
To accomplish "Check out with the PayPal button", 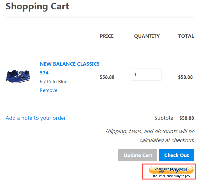I will coord(171,169).
